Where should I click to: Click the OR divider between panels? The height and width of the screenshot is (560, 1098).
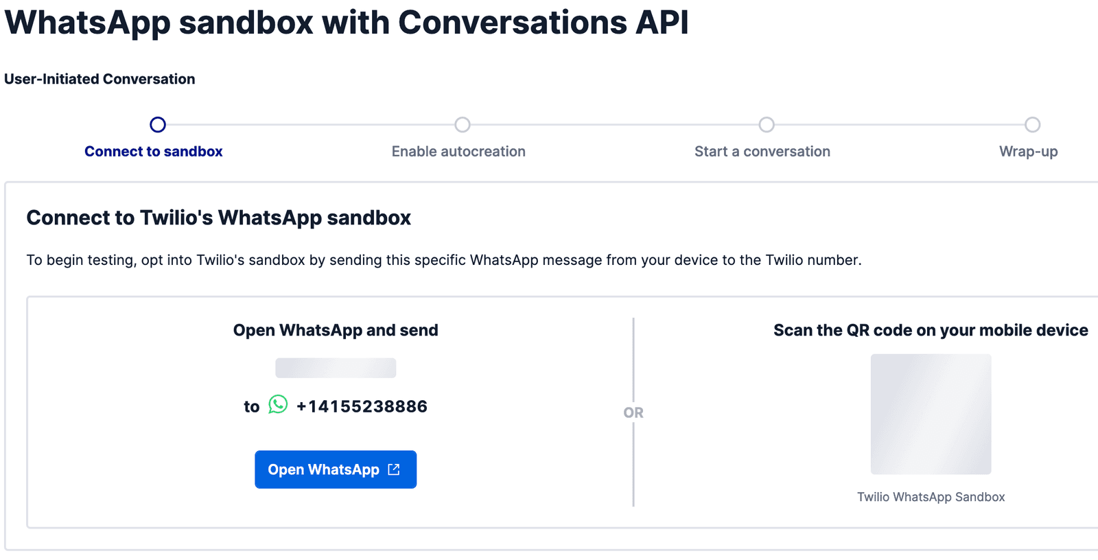(633, 412)
